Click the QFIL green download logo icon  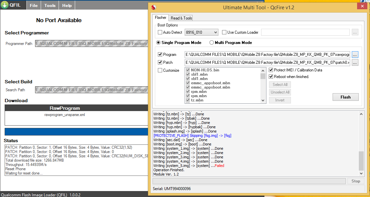click(x=5, y=5)
